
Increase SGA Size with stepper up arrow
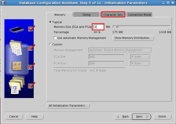coord(126,55)
